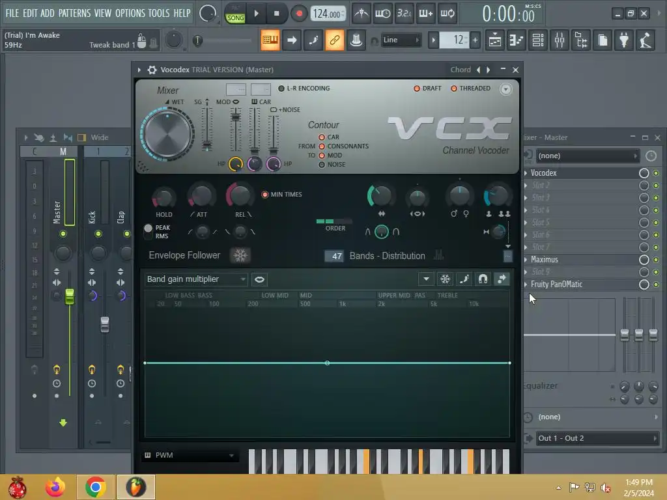Open Firefox from the taskbar

coord(55,487)
